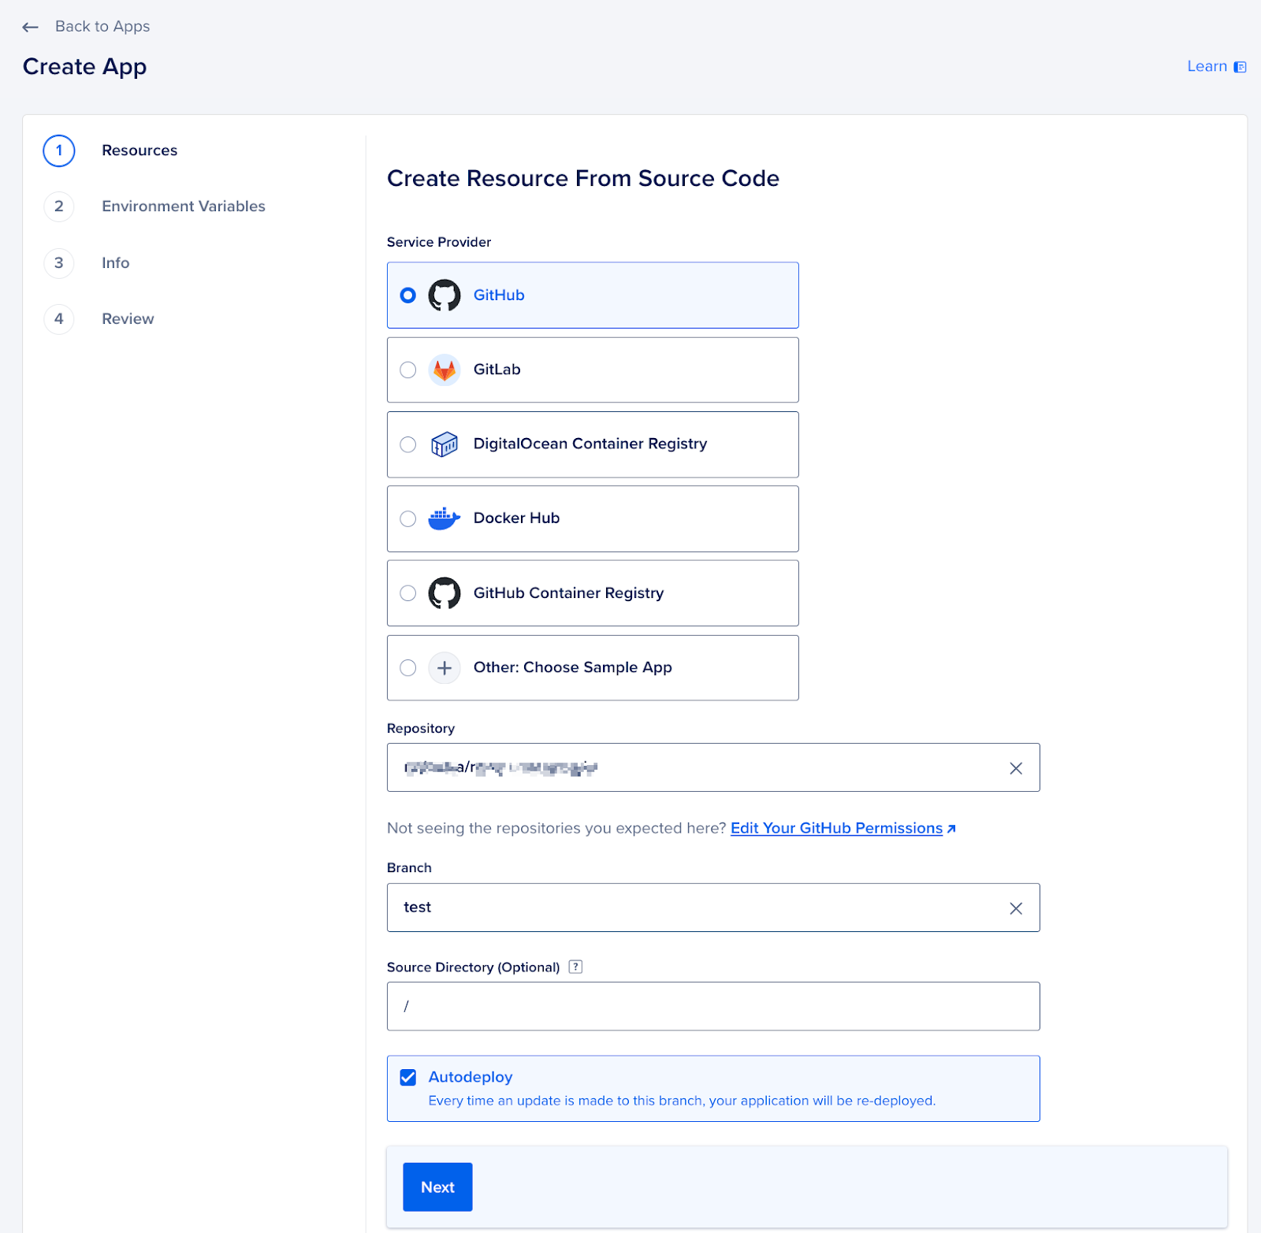Click step number 3 circle
This screenshot has height=1233, width=1261.
(x=59, y=263)
